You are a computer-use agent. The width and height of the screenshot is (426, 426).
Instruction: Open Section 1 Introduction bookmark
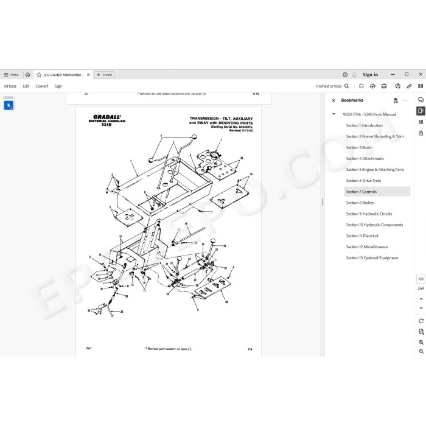click(365, 125)
